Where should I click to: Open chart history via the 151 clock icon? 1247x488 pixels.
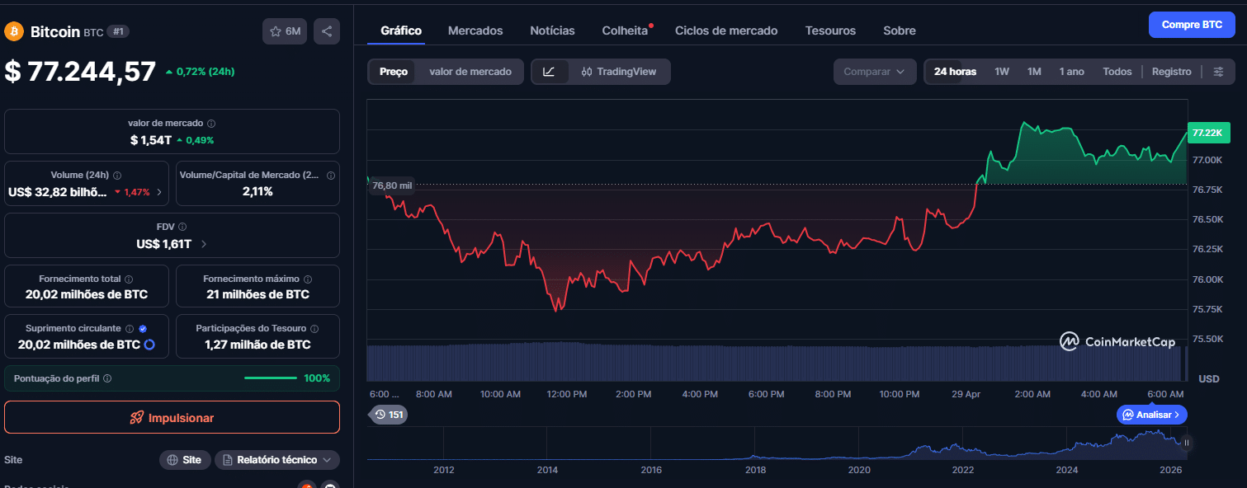tap(388, 414)
